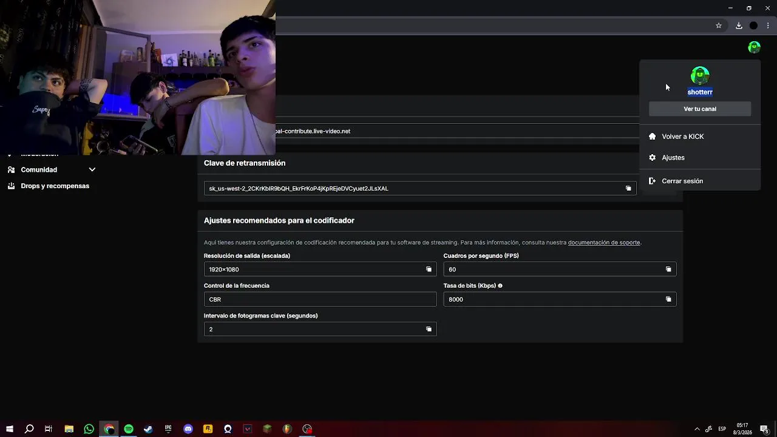This screenshot has width=777, height=437.
Task: Open Ajustes from the profile menu
Action: (700, 158)
